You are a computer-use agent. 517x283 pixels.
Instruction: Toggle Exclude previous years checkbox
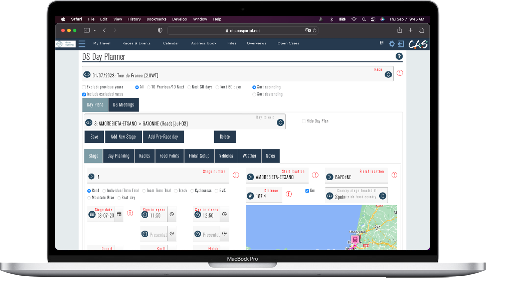click(84, 87)
